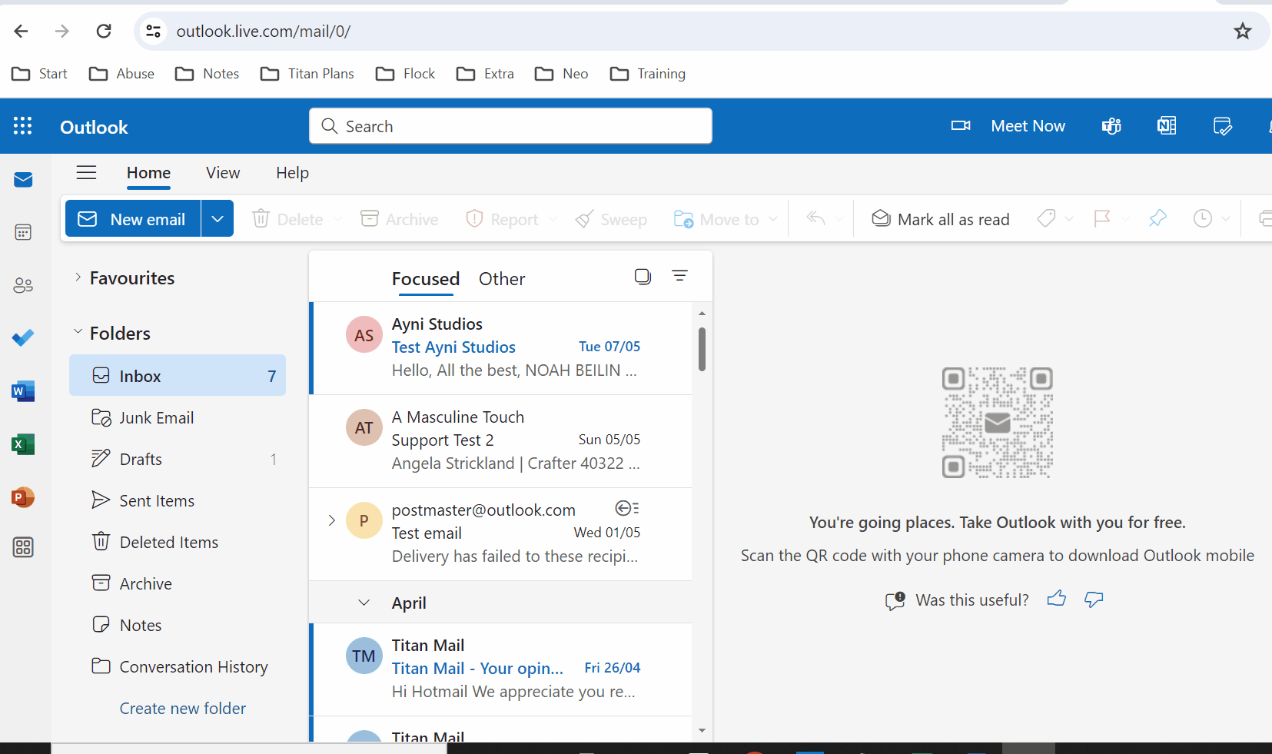The image size is (1272, 754).
Task: Open the Reply options dropdown arrow
Action: (x=839, y=219)
